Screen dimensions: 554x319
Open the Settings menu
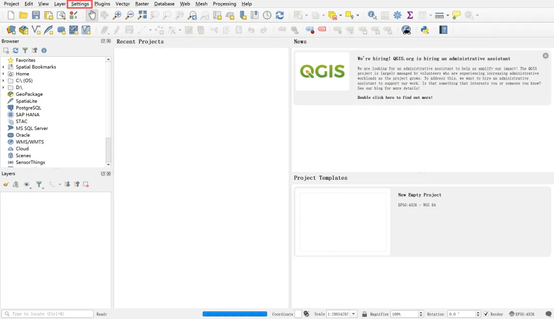pyautogui.click(x=80, y=4)
